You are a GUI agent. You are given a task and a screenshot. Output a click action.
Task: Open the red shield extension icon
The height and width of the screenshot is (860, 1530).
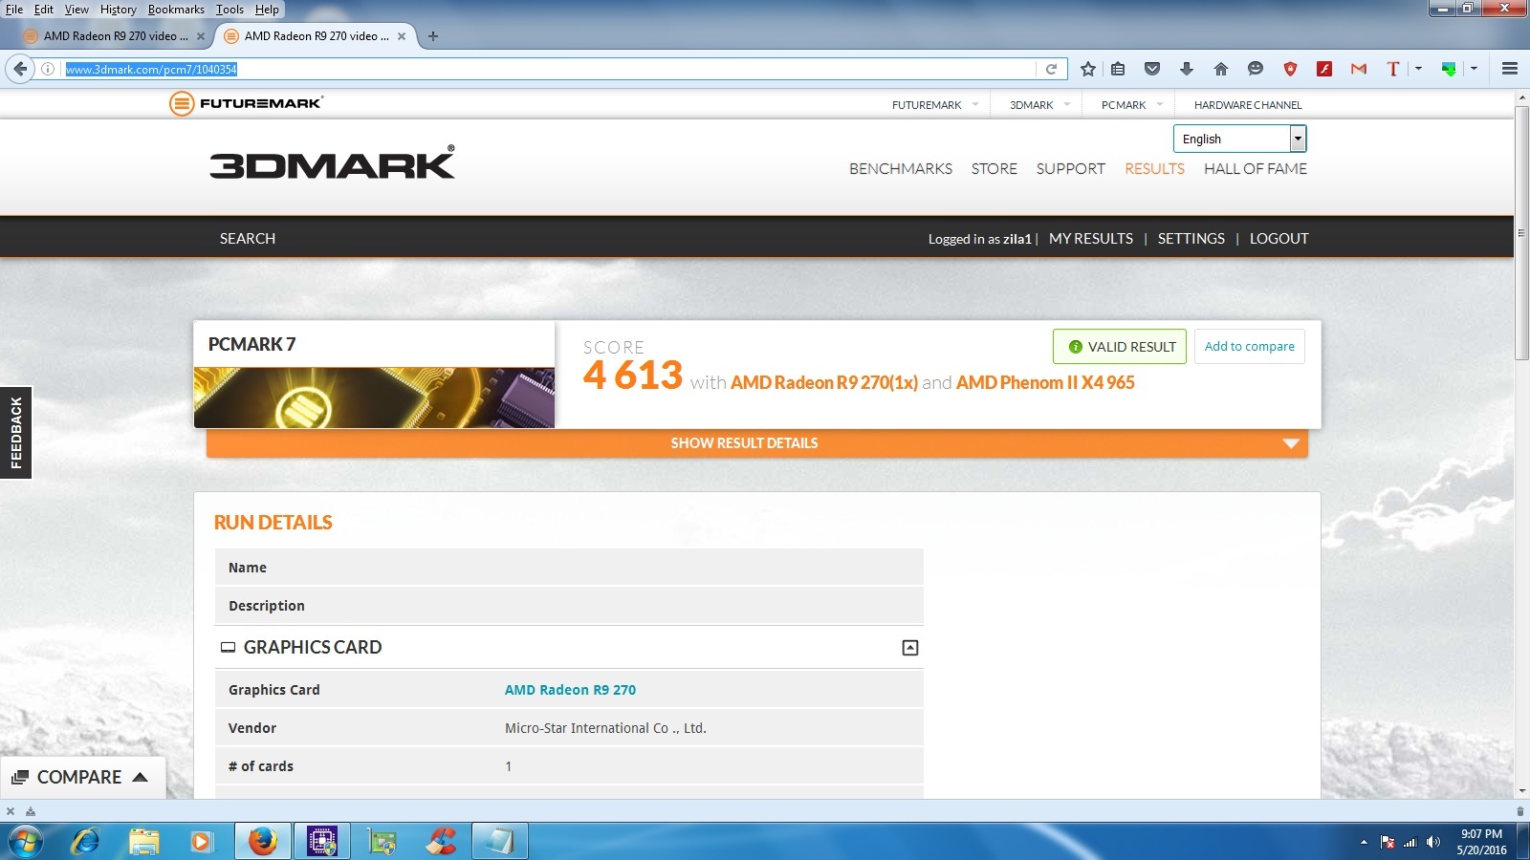pos(1290,69)
